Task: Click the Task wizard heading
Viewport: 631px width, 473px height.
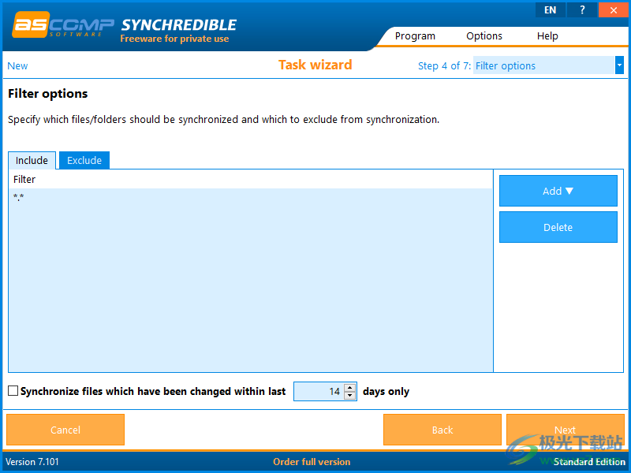Action: click(315, 65)
